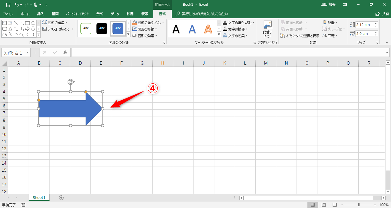Expand the WordArt styles gallery
Screen dimensions: 391x208
point(219,35)
